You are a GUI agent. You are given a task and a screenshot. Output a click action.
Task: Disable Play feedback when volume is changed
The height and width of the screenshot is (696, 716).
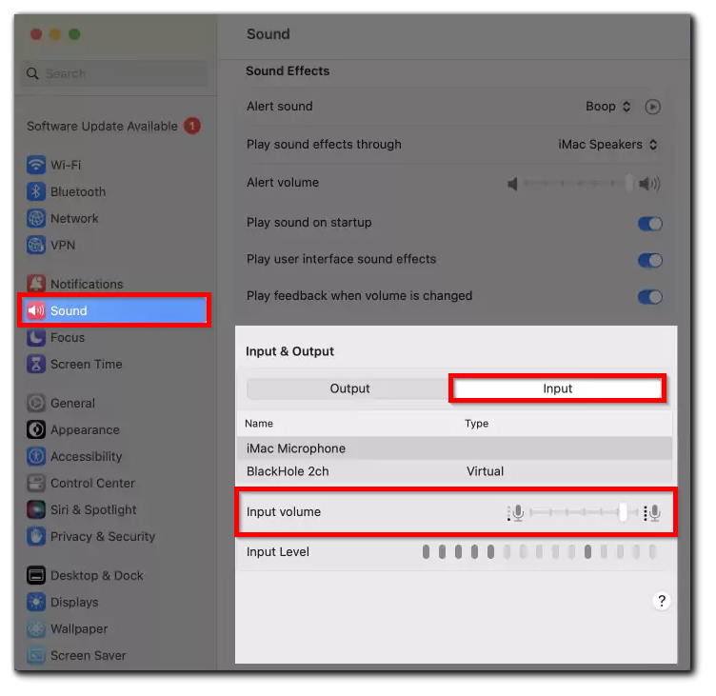point(649,297)
